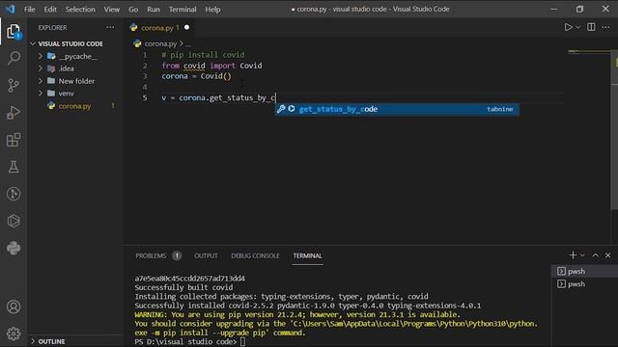Open the Help menu
The width and height of the screenshot is (618, 347).
click(x=212, y=9)
